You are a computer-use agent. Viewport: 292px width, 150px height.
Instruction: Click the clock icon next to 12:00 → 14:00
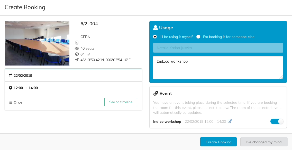[11, 88]
